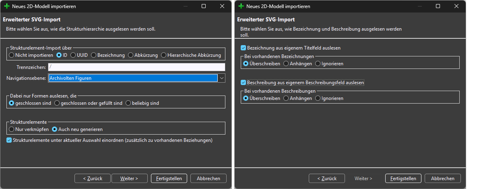Minimize the left import dialog window
483x189 pixels.
pos(185,6)
